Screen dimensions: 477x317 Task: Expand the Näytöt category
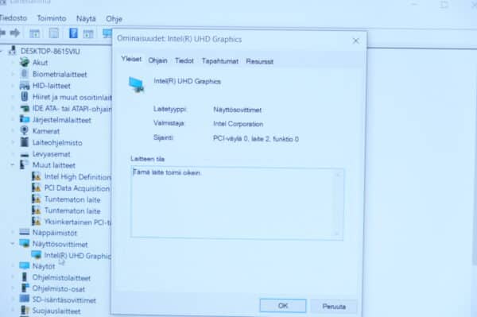(x=13, y=266)
